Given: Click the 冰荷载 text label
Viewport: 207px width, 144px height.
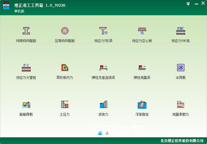Looking at the screenshot, I should coord(181,78).
